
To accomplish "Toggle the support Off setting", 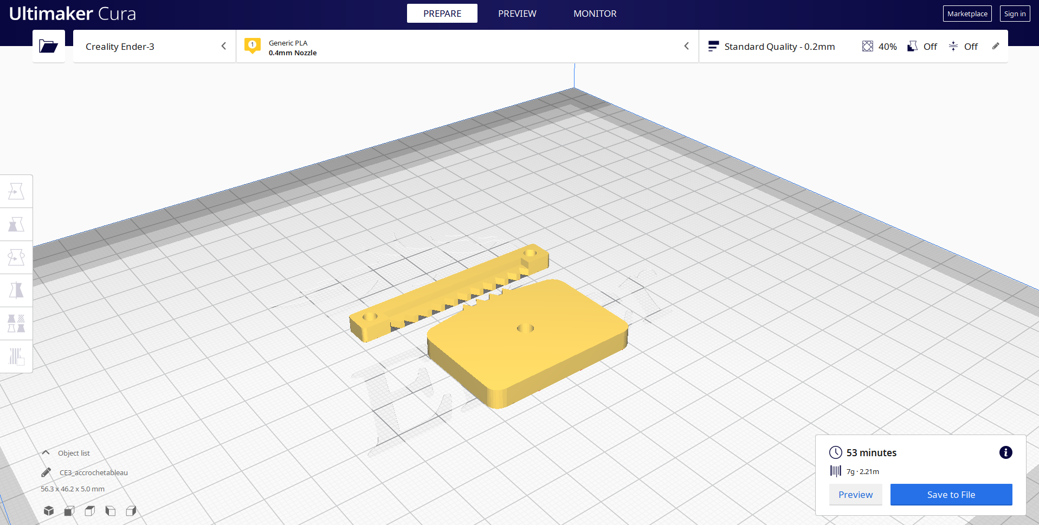I will (922, 47).
